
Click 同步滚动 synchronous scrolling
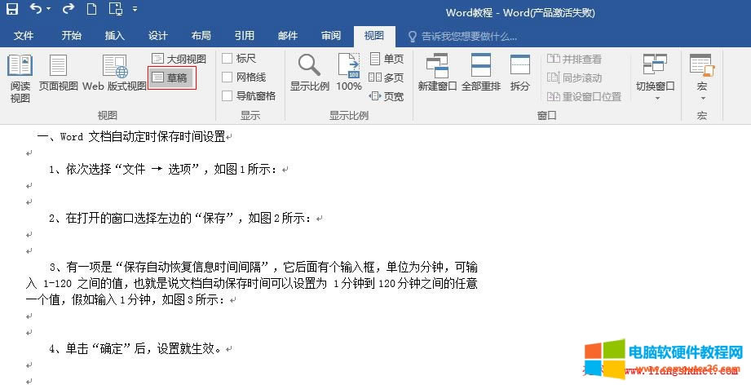tap(574, 77)
